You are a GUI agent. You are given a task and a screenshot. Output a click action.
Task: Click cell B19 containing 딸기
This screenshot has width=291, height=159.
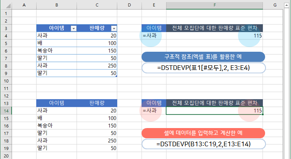coord(57,148)
